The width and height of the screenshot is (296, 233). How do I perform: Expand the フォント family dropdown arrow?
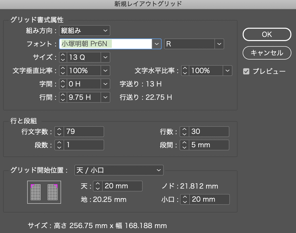pos(157,44)
